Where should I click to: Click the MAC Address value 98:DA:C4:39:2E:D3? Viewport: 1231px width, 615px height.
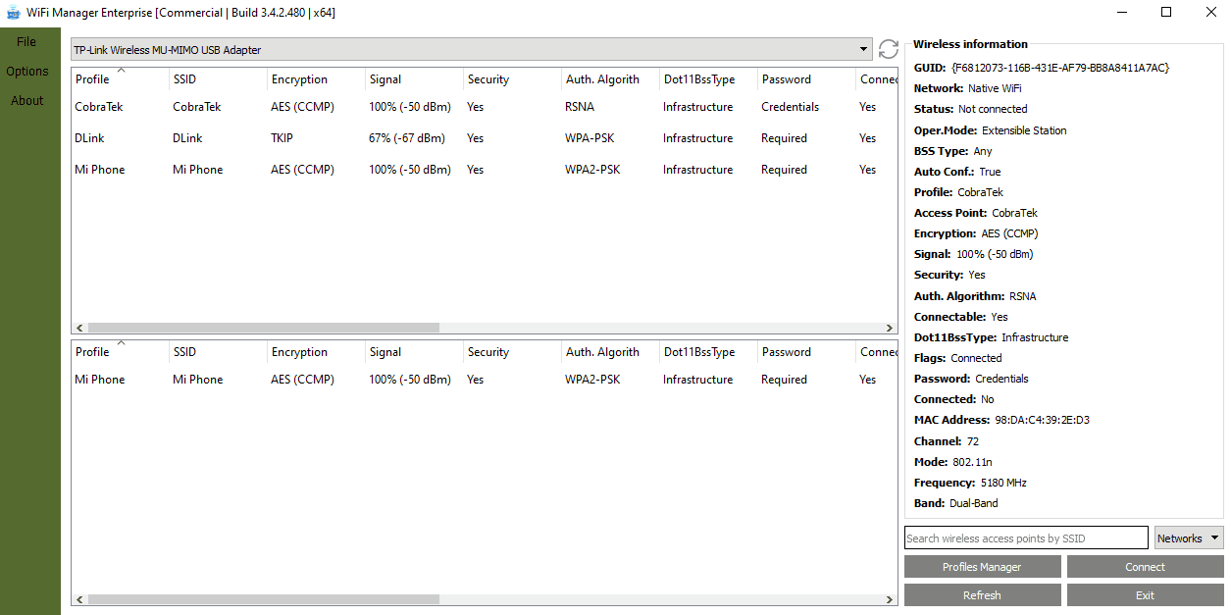pyautogui.click(x=1043, y=420)
